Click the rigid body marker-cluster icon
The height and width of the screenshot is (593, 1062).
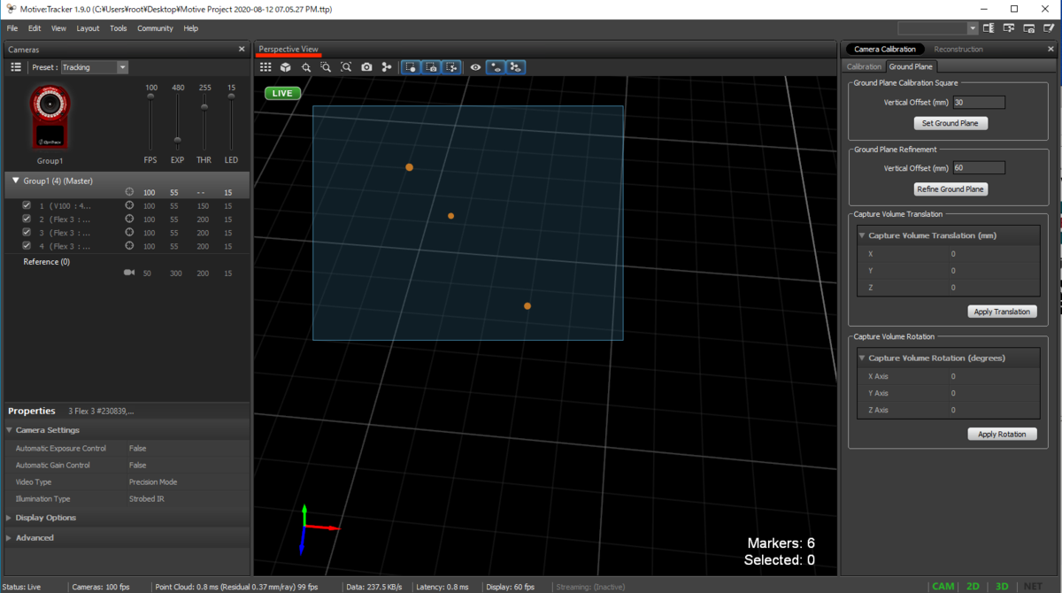[387, 67]
